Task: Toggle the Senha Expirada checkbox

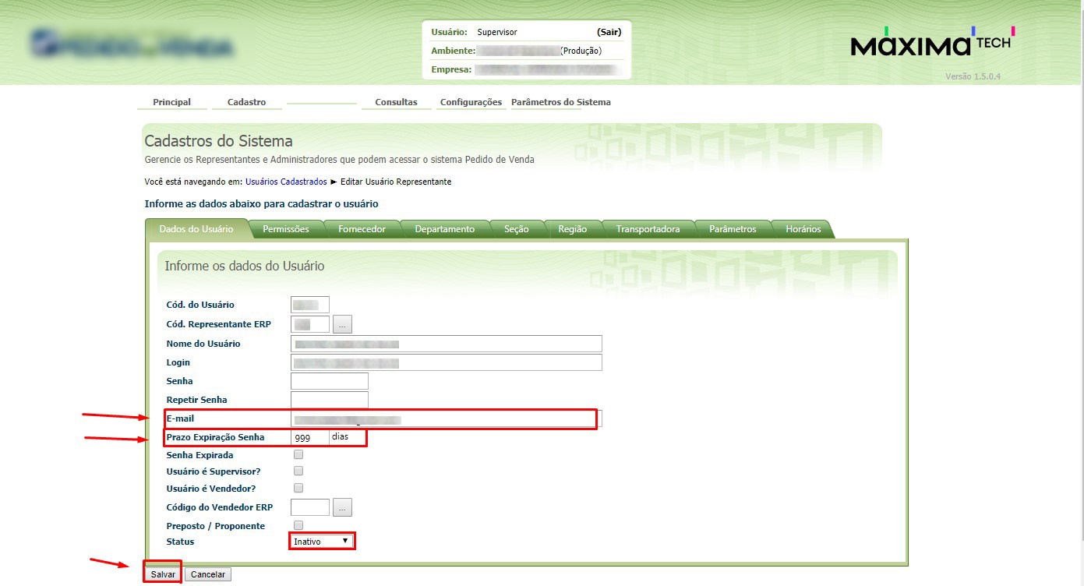Action: (x=298, y=454)
